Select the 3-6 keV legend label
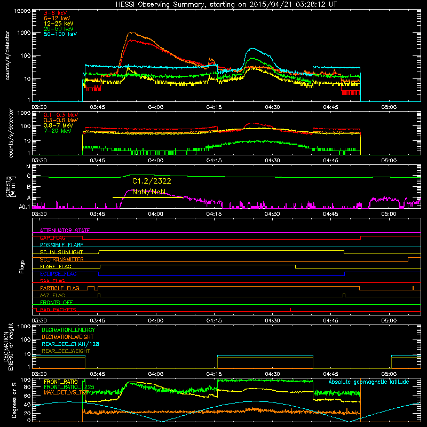 [x=55, y=13]
